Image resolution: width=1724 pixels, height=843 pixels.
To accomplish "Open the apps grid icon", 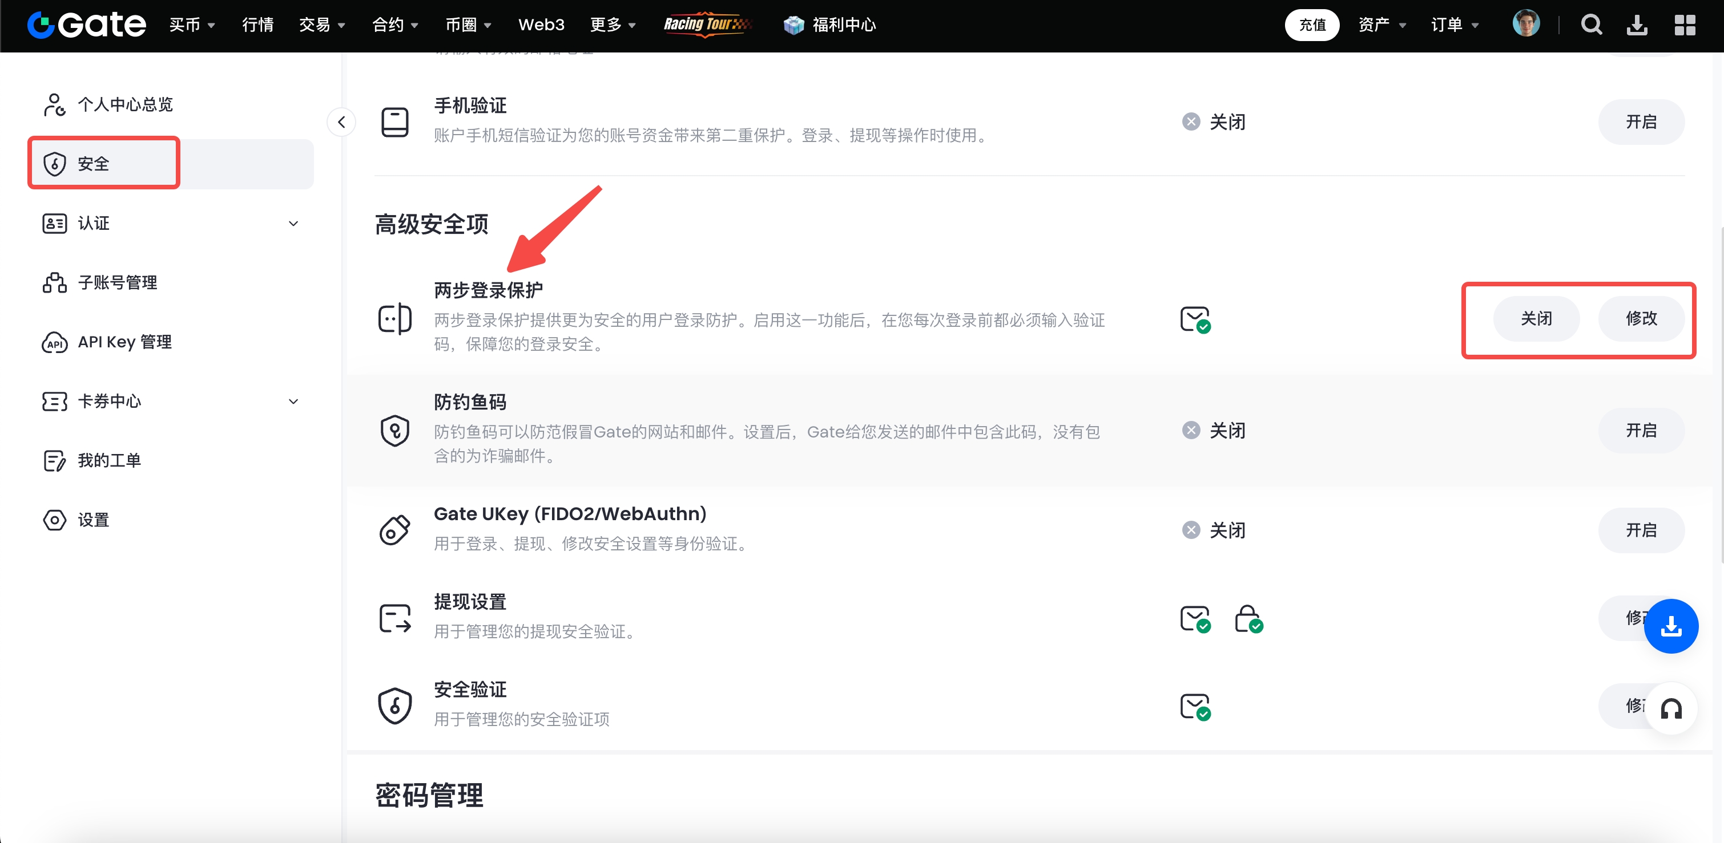I will (1685, 26).
